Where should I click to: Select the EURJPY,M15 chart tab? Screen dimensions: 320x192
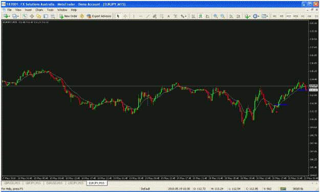(x=97, y=183)
